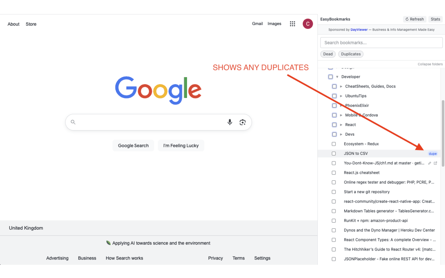Image resolution: width=445 pixels, height=278 pixels.
Task: Open the DayViewer sponsor link
Action: (x=359, y=30)
